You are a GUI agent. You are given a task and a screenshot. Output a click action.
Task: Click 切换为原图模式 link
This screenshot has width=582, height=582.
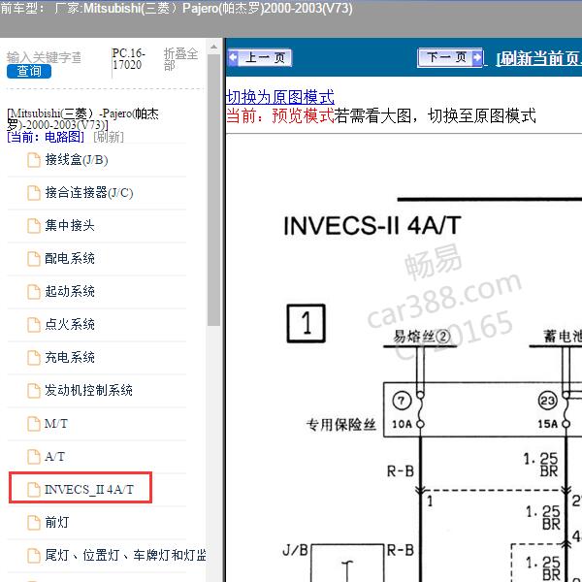(280, 97)
